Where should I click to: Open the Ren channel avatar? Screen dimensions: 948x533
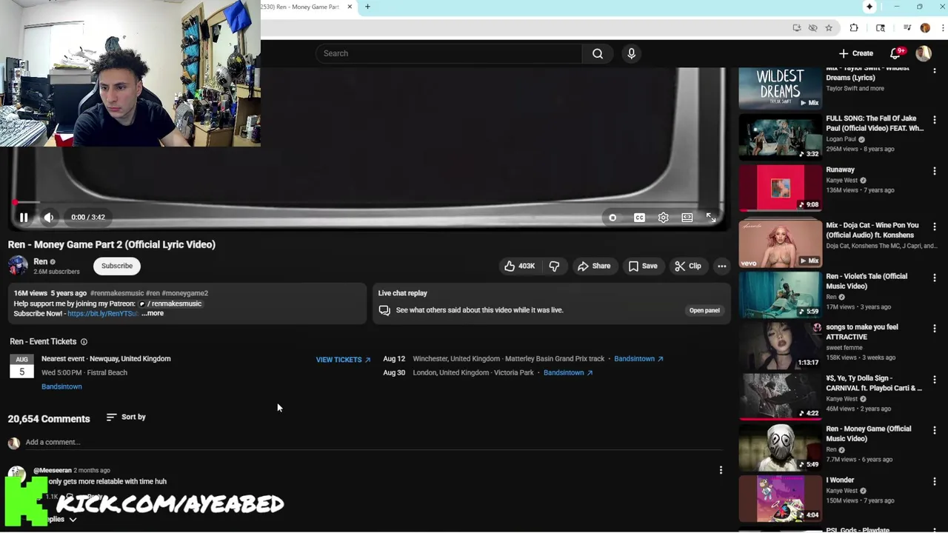coord(18,266)
